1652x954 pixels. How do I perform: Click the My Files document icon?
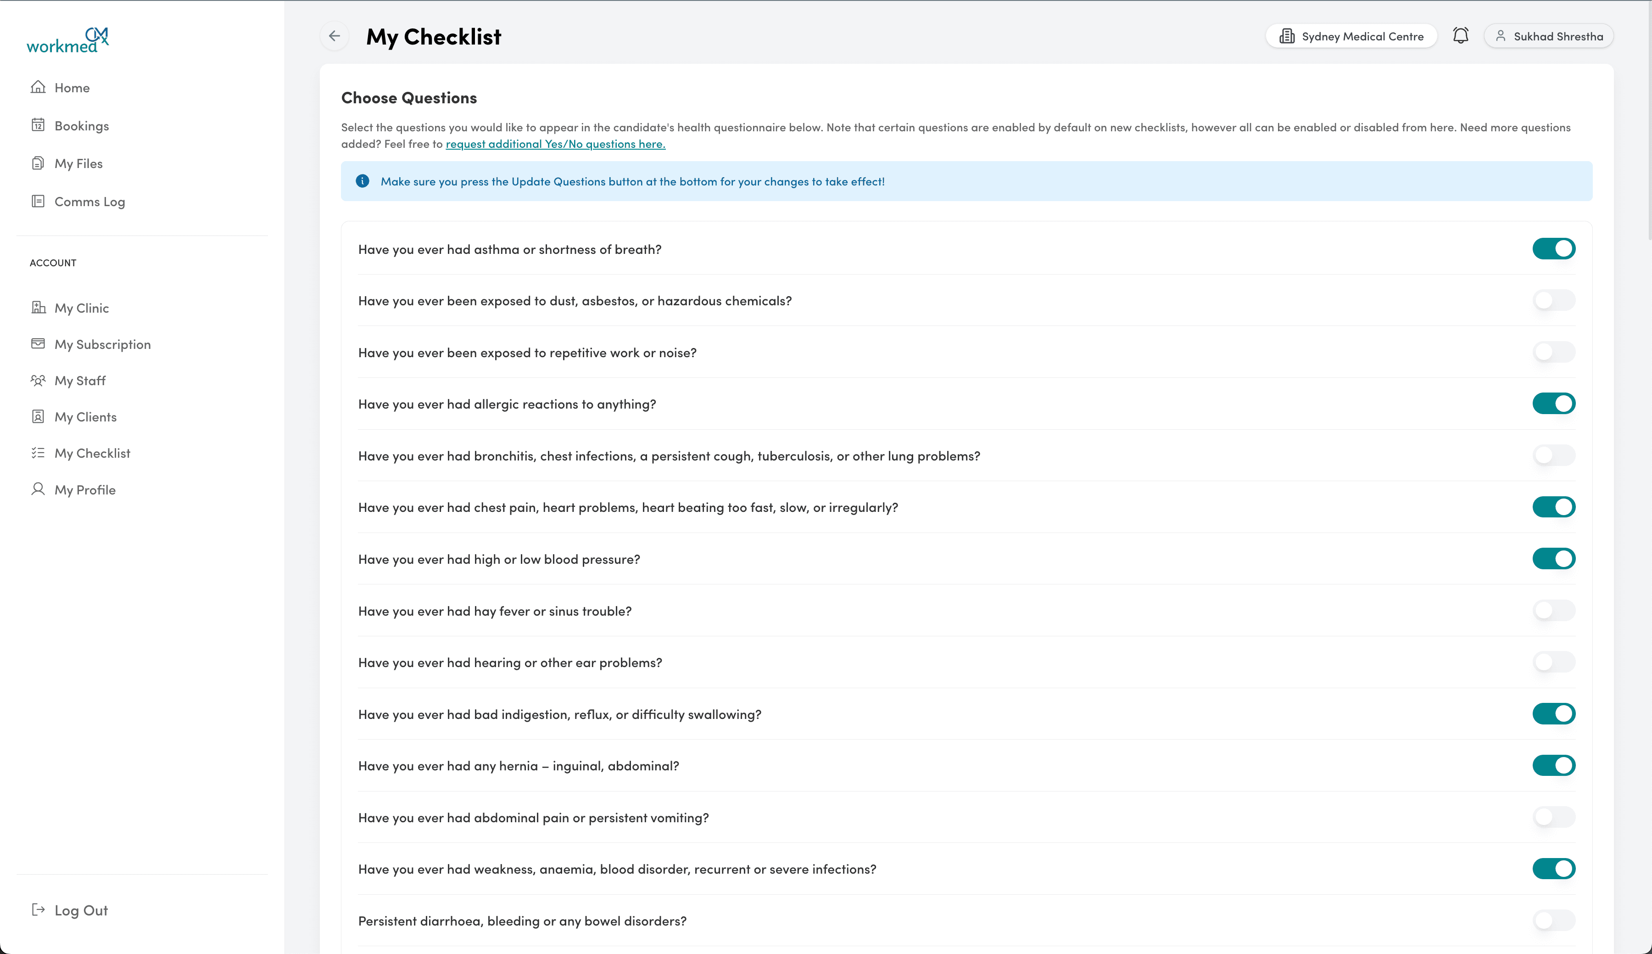(38, 163)
